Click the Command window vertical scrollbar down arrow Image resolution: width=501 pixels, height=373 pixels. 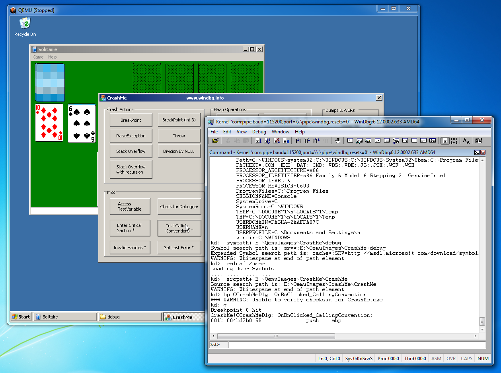(482, 330)
